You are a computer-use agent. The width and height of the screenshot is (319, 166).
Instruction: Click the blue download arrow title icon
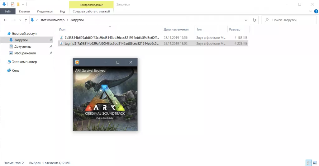[4, 4]
